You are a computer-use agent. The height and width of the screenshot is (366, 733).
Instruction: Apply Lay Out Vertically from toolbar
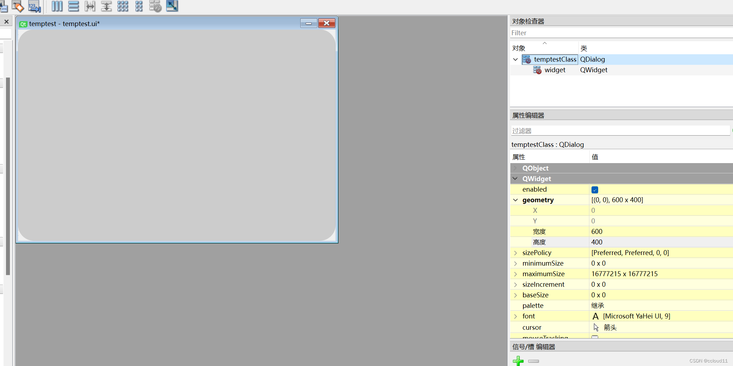(73, 6)
